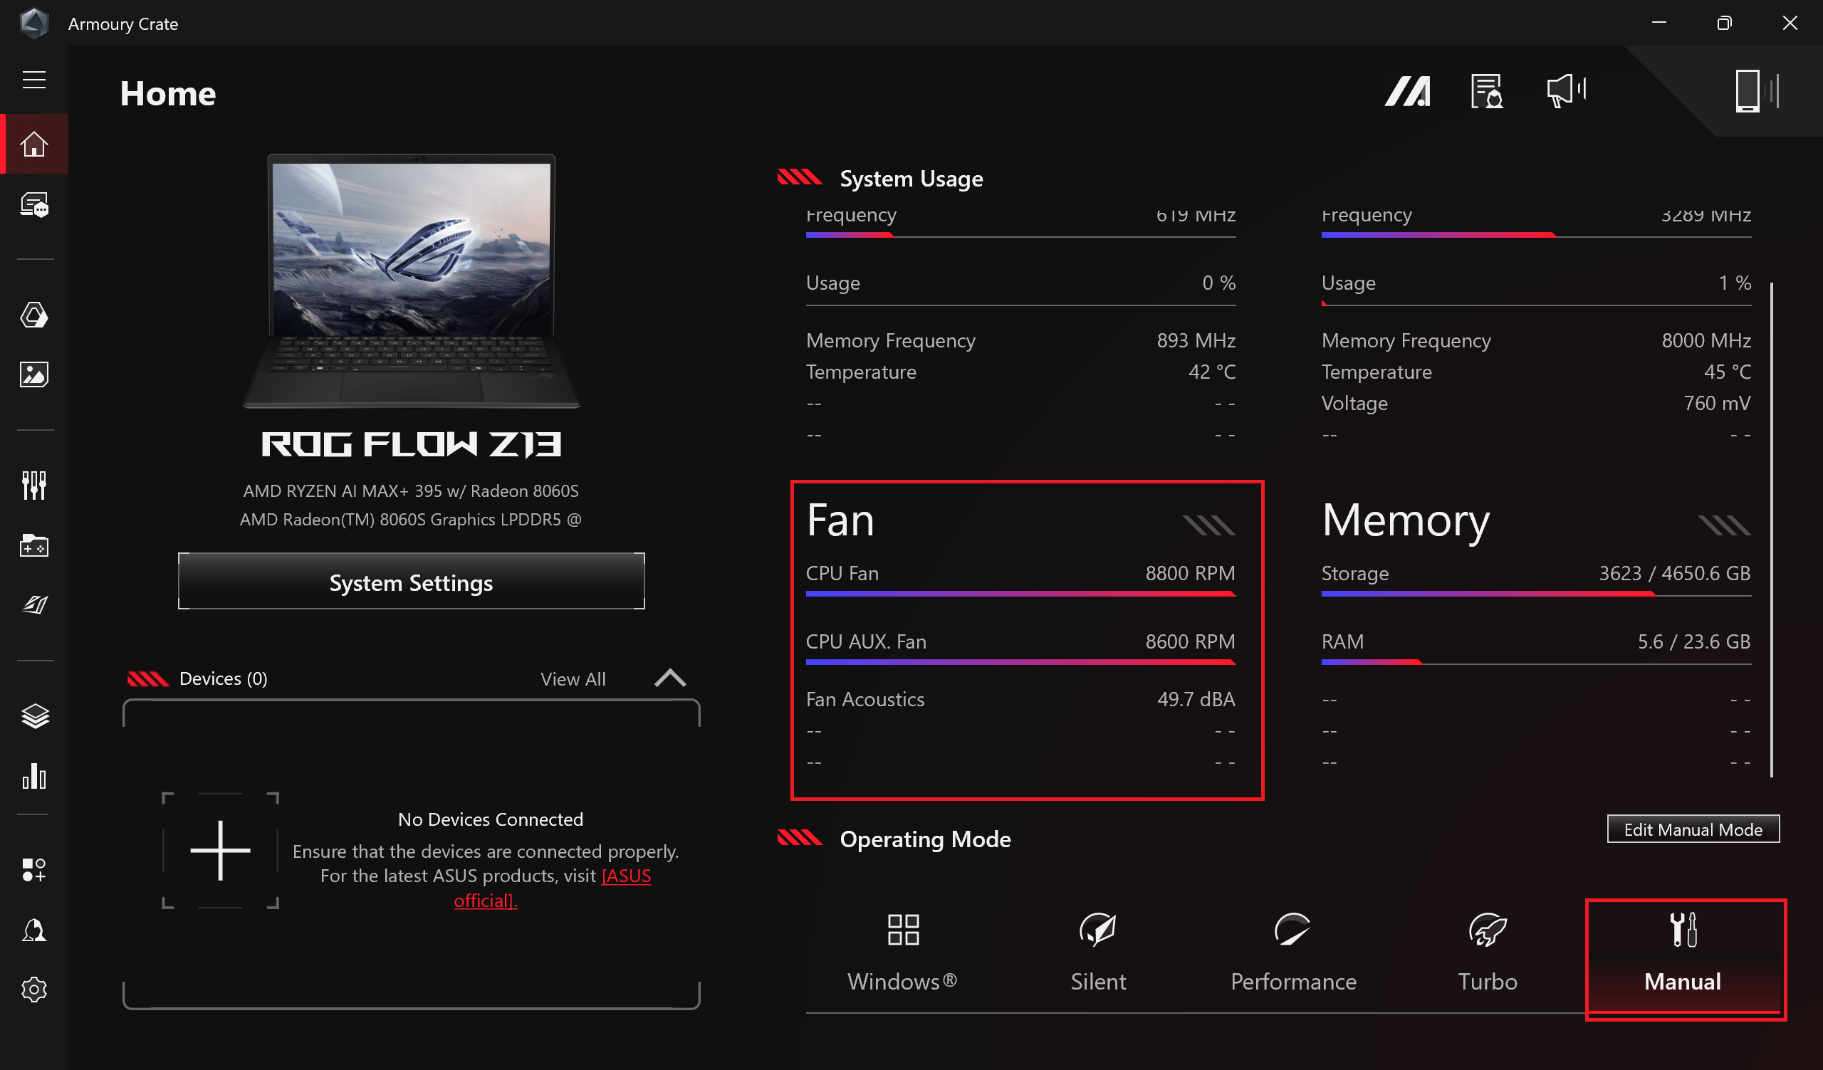The height and width of the screenshot is (1070, 1823).
Task: Collapse the Devices section chevron
Action: [670, 678]
